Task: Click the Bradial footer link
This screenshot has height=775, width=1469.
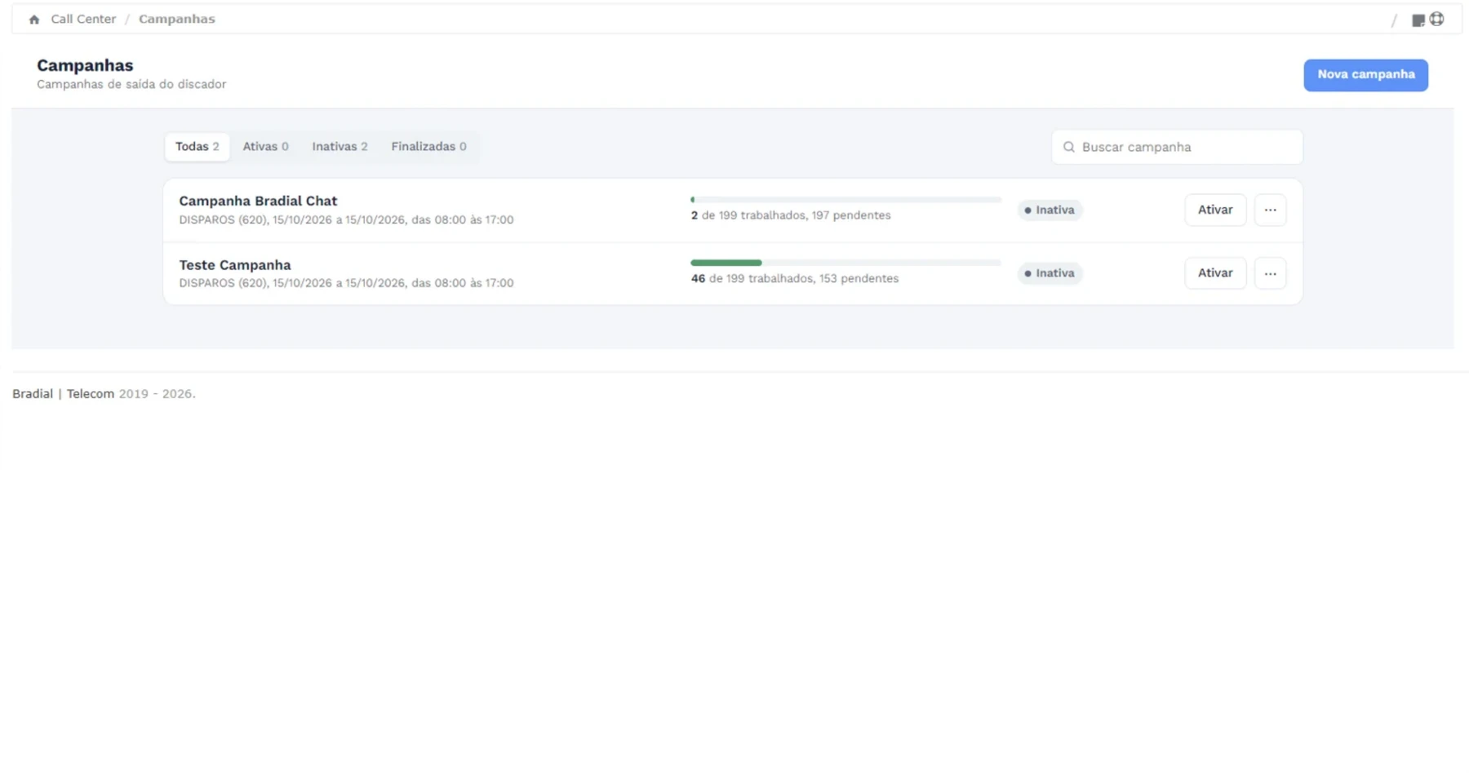Action: pyautogui.click(x=33, y=394)
